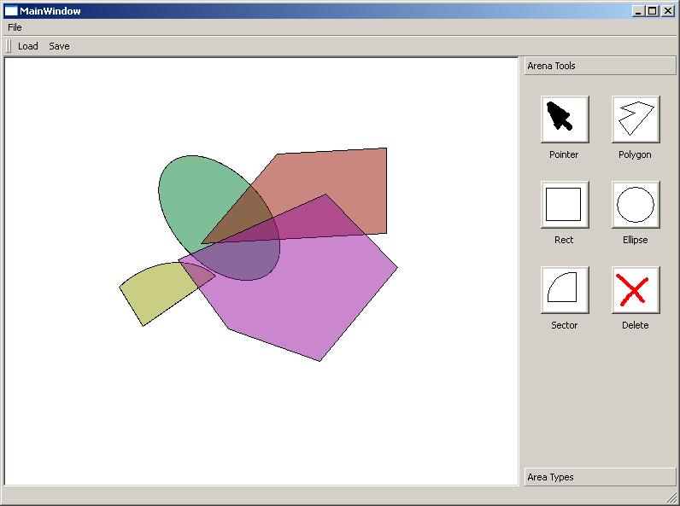Click Save in the toolbar
680x506 pixels.
coord(59,46)
